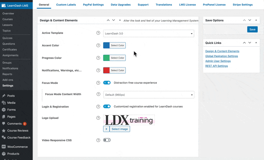This screenshot has height=160, width=264.
Task: Open the Stripe Settings tab
Action: [243, 5]
